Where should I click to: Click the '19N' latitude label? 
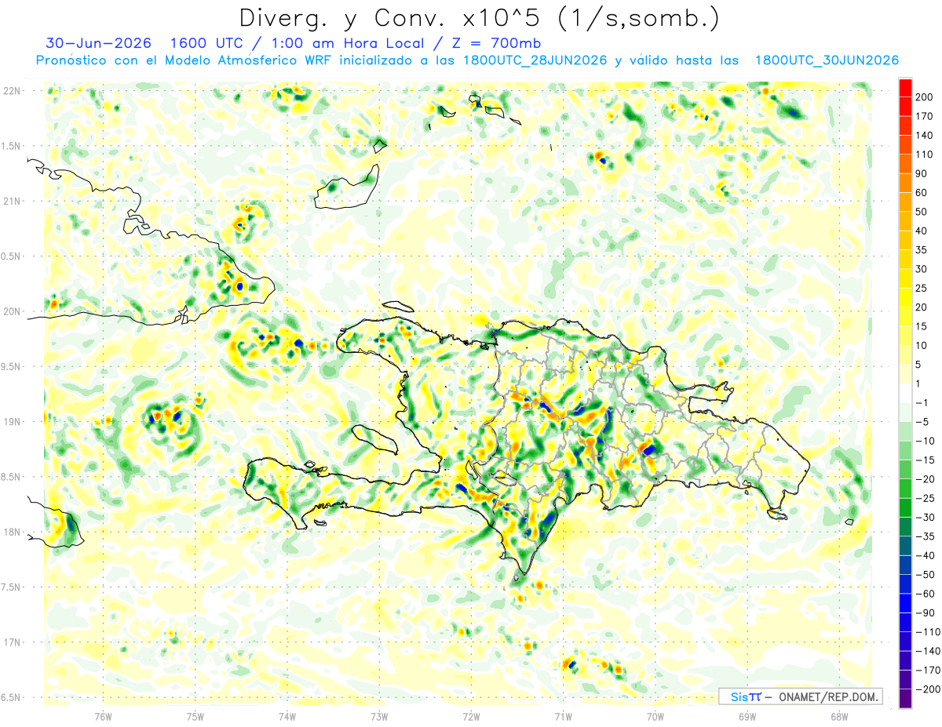coord(13,422)
